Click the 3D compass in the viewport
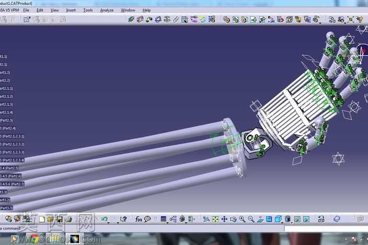 click(363, 50)
